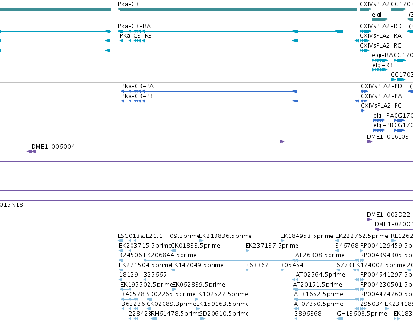Select the AT07350.5prime EST label

click(318, 304)
